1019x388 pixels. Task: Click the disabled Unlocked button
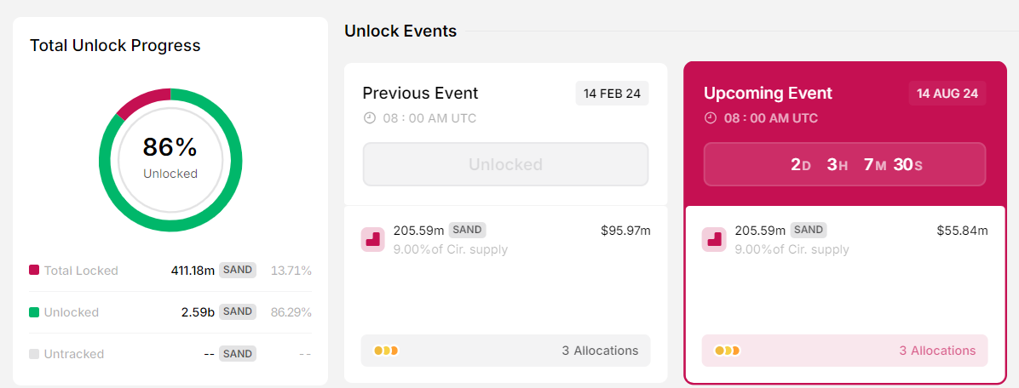click(x=505, y=164)
